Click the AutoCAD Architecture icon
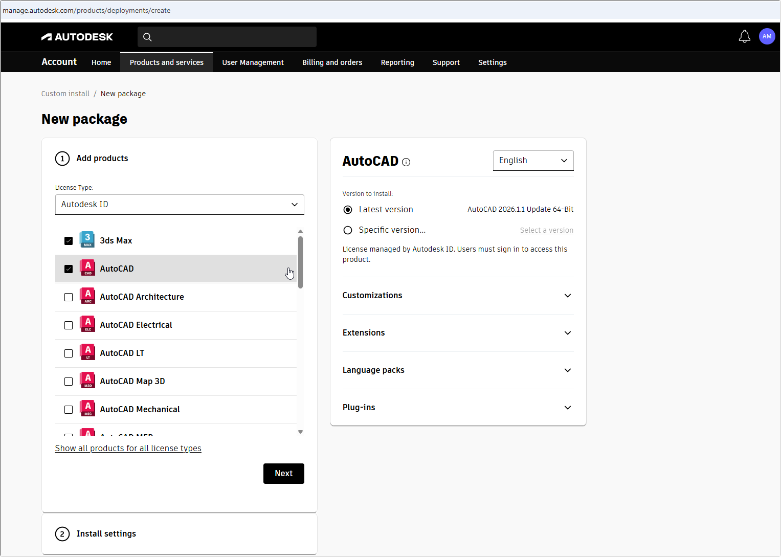The width and height of the screenshot is (781, 557). click(x=87, y=296)
